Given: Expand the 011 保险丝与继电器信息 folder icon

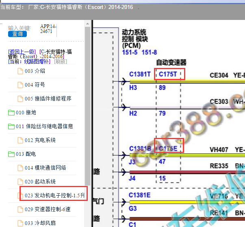Looking at the screenshot, I should click(11, 127).
